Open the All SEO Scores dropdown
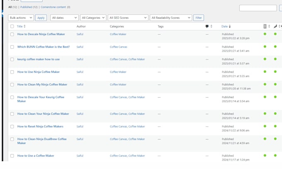The width and height of the screenshot is (282, 169). (128, 18)
